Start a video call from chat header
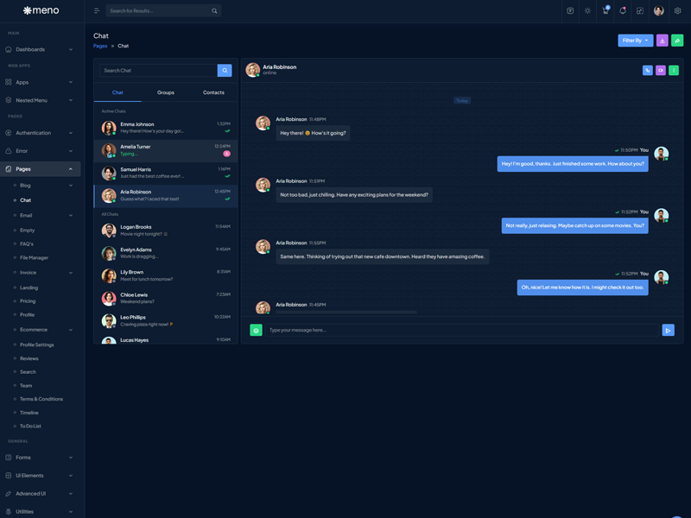 tap(661, 70)
